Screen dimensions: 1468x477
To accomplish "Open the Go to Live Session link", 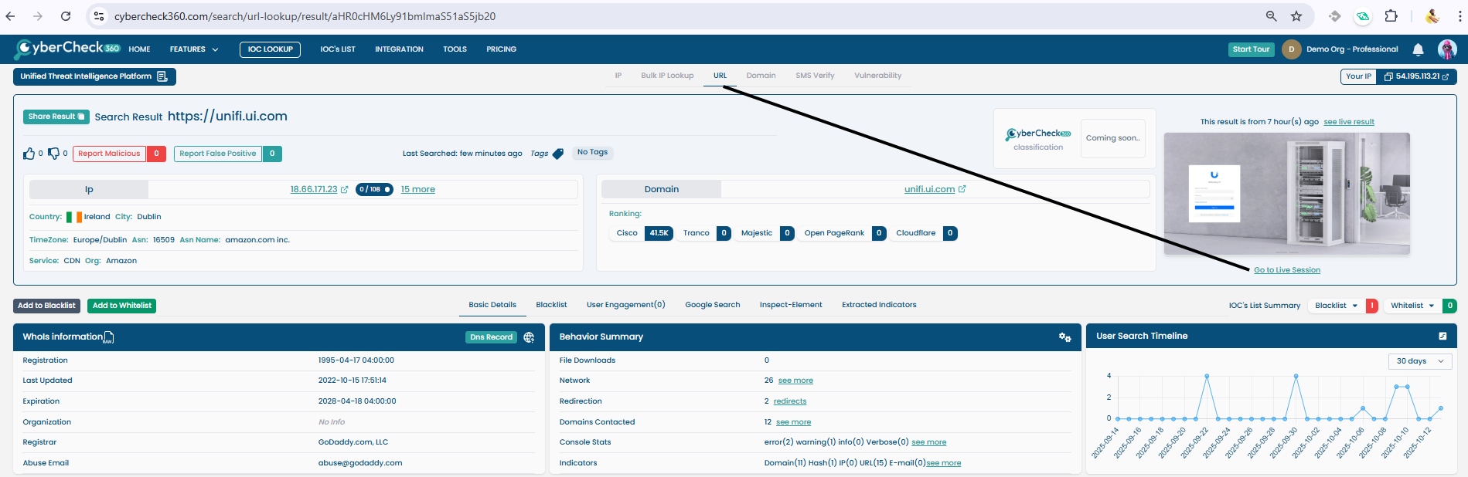I will 1287,270.
